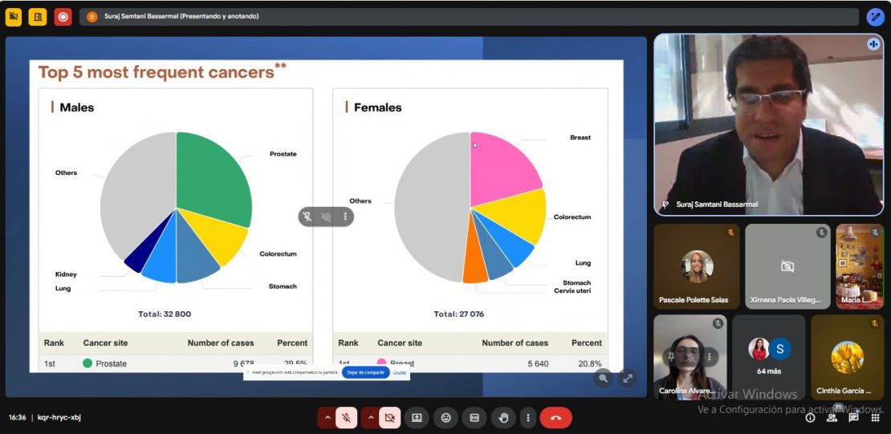Open the chat panel
This screenshot has width=891, height=434.
click(853, 417)
